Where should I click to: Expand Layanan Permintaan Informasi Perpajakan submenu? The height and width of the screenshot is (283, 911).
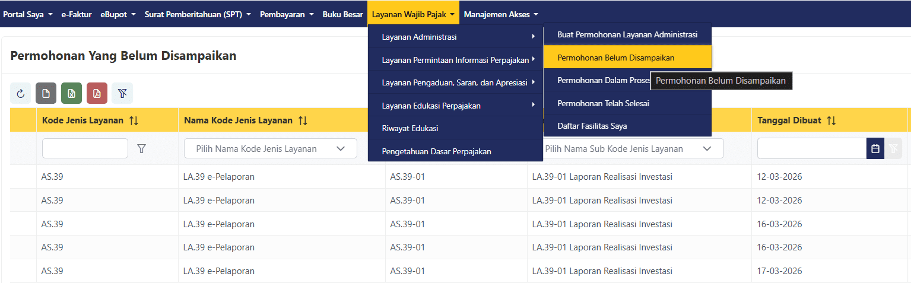click(x=455, y=60)
